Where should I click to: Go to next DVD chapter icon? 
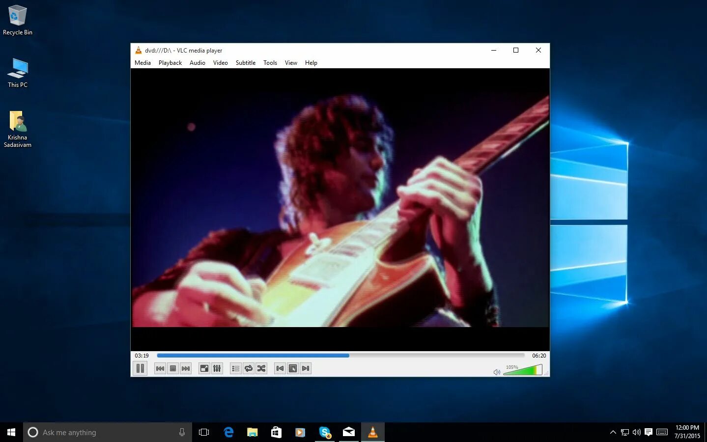[x=306, y=368]
